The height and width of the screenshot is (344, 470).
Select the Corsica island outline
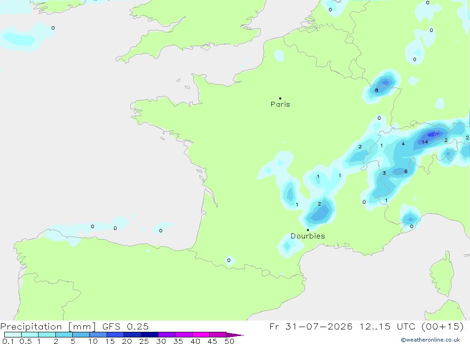(442, 274)
